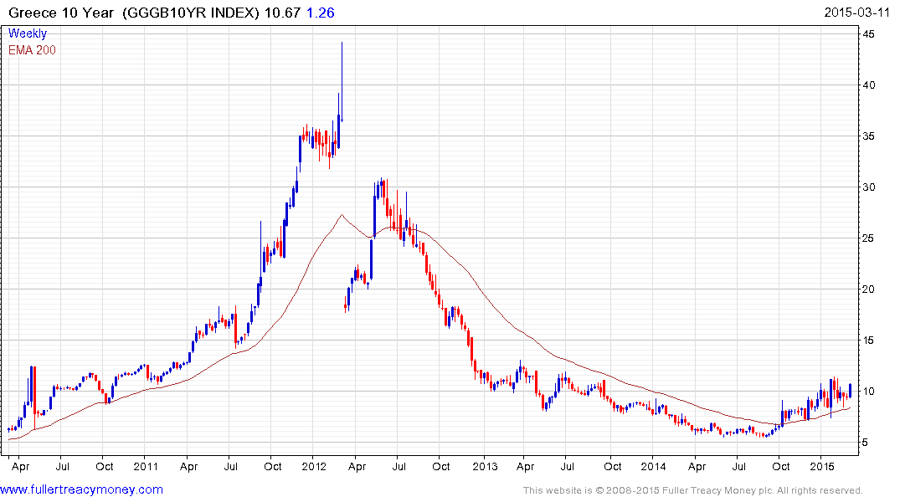Screen dimensions: 900x502
Task: Click the x-axis label '2012'
Action: 313,467
